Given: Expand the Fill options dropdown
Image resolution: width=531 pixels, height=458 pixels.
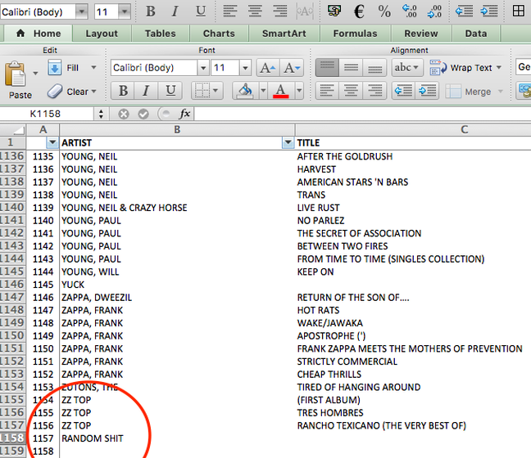Looking at the screenshot, I should click(93, 68).
